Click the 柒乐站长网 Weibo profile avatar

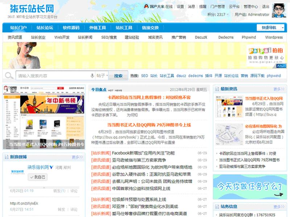point(17,171)
